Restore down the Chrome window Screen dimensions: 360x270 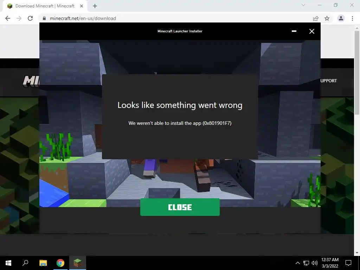point(336,5)
